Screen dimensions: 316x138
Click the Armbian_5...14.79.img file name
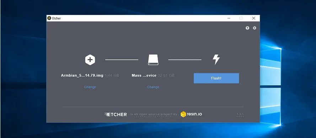tap(82, 76)
